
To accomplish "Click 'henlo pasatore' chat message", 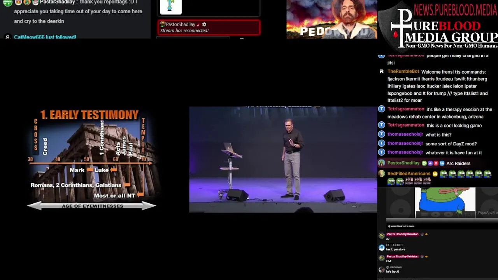I will point(396,249).
